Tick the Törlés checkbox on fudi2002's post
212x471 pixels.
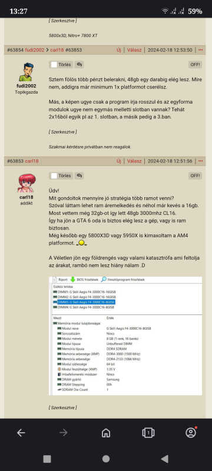[x=54, y=65]
